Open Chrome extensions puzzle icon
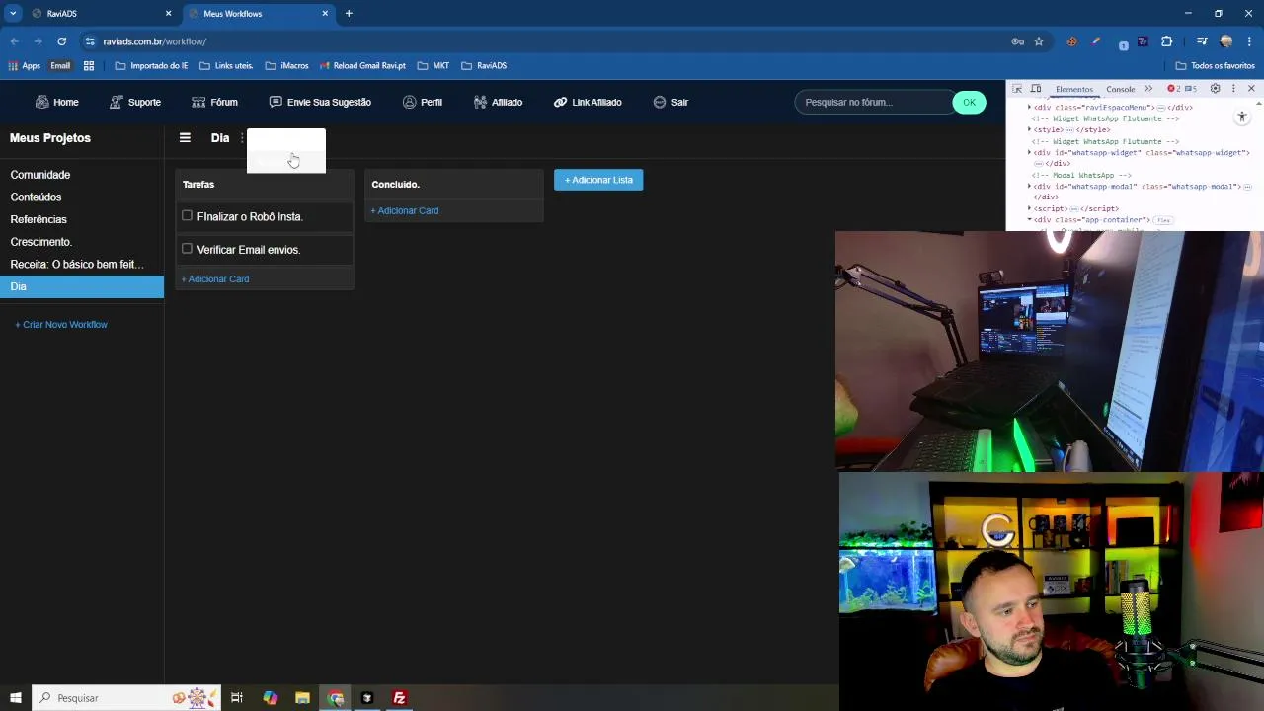Screen dimensions: 1264x711 (1166, 41)
